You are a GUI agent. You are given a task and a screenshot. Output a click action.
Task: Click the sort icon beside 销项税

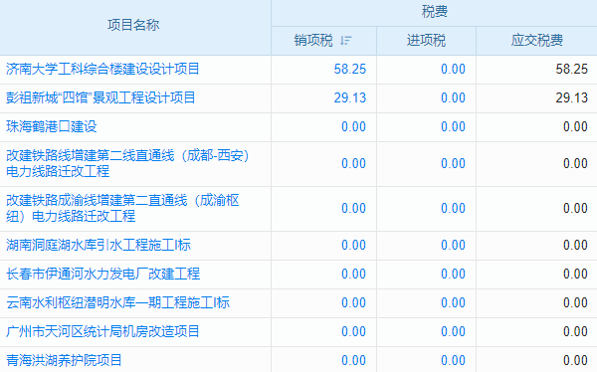(x=345, y=41)
